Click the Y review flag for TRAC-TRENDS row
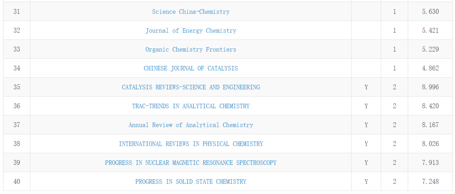Screen dimensions: 455x194 366,106
